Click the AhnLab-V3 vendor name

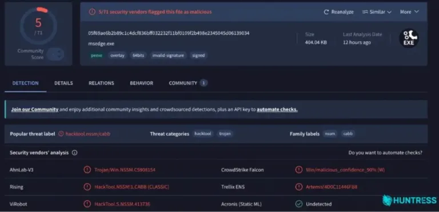coord(22,170)
